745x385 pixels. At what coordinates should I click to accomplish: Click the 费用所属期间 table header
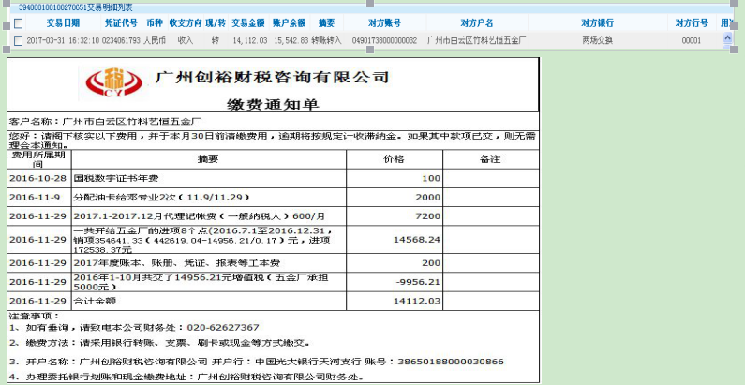tap(39, 159)
